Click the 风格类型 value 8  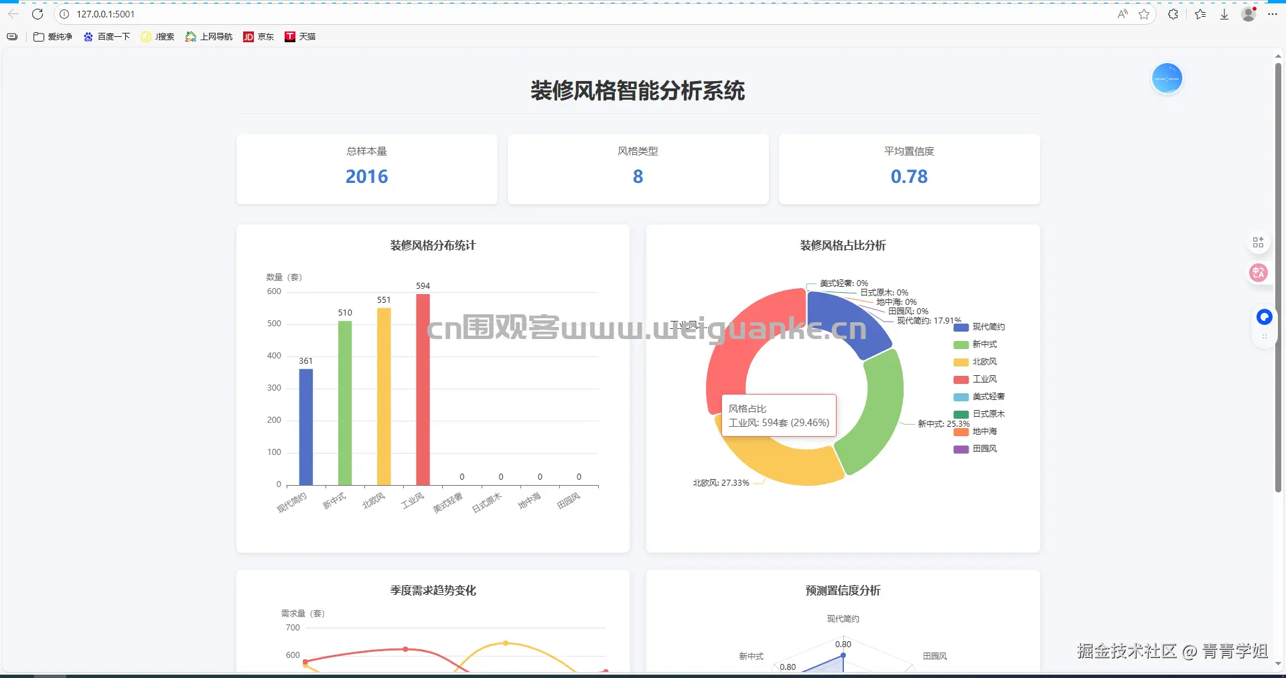(x=638, y=176)
